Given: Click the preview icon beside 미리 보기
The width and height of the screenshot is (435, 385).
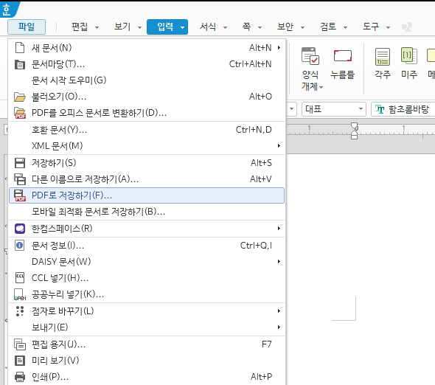Looking at the screenshot, I should [20, 361].
